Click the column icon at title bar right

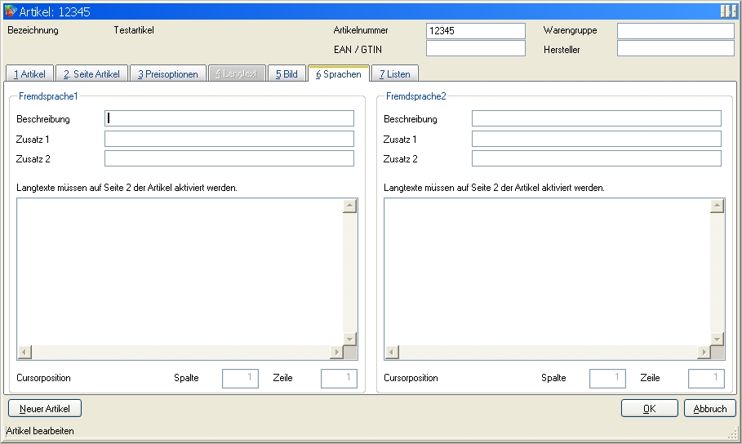[x=728, y=11]
